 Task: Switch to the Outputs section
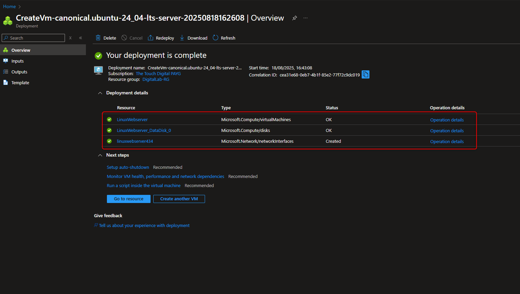point(19,72)
